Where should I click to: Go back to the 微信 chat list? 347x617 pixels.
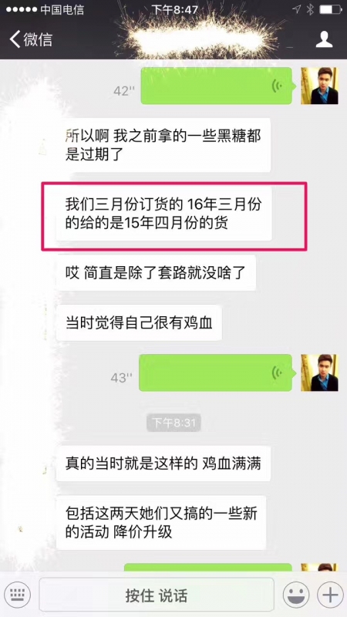pos(31,39)
